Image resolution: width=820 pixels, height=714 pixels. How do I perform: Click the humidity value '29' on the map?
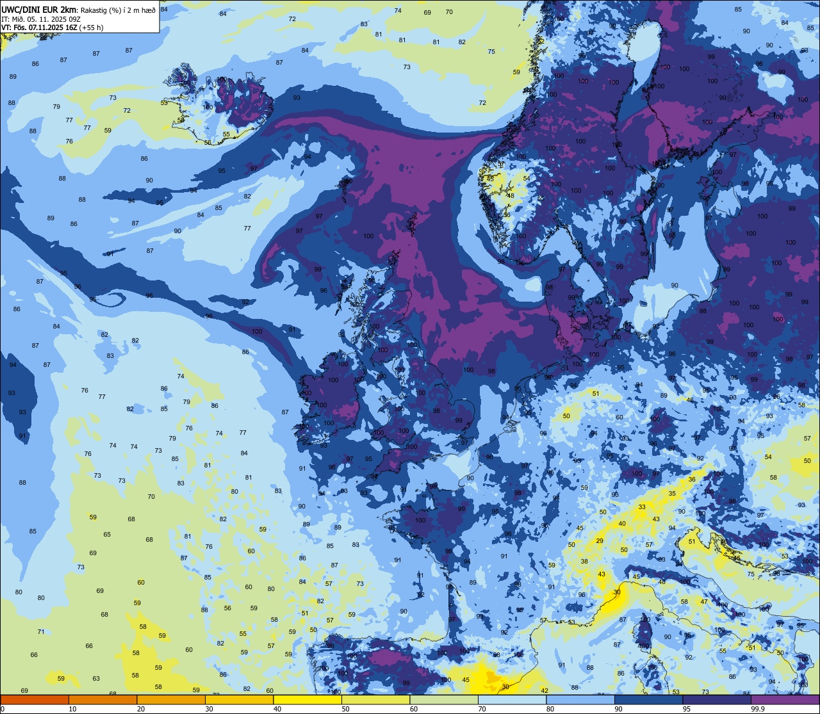click(600, 541)
